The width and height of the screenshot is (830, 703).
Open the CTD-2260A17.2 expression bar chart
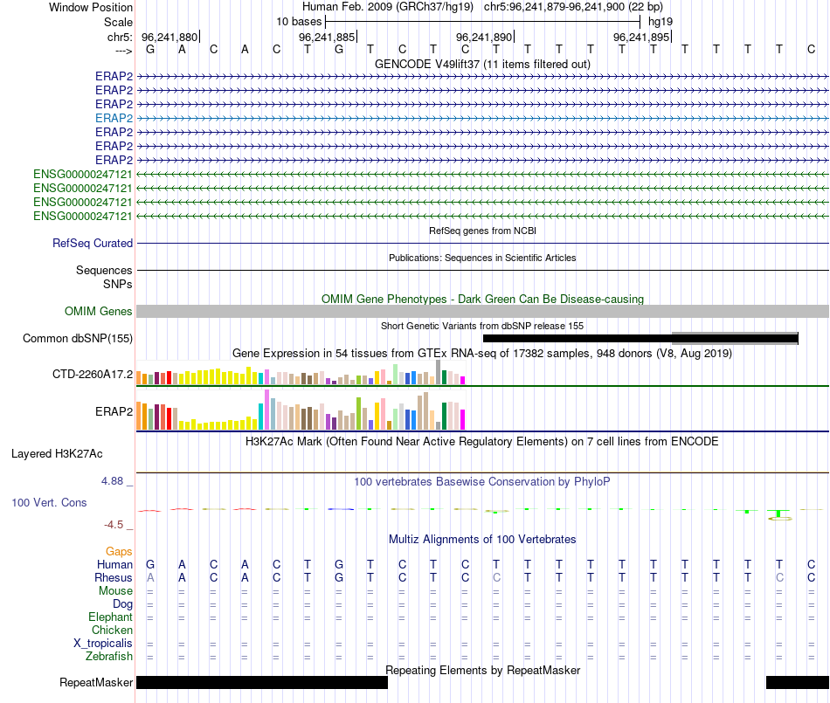[301, 373]
